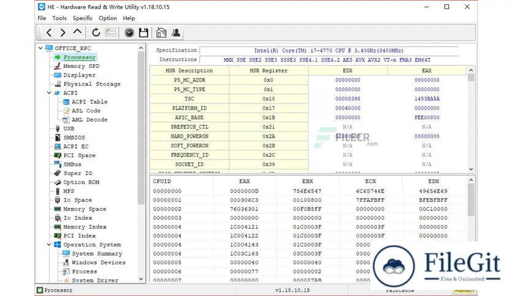Viewport: 512px width, 296px height.
Task: Click the round clock toolbar icon
Action: 129,32
